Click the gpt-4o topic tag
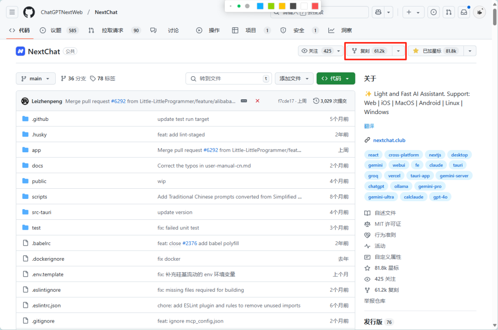The width and height of the screenshot is (498, 330). tap(440, 197)
